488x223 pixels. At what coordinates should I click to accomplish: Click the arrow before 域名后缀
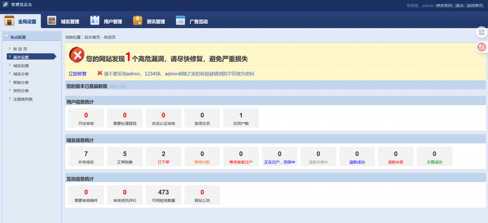[10, 65]
